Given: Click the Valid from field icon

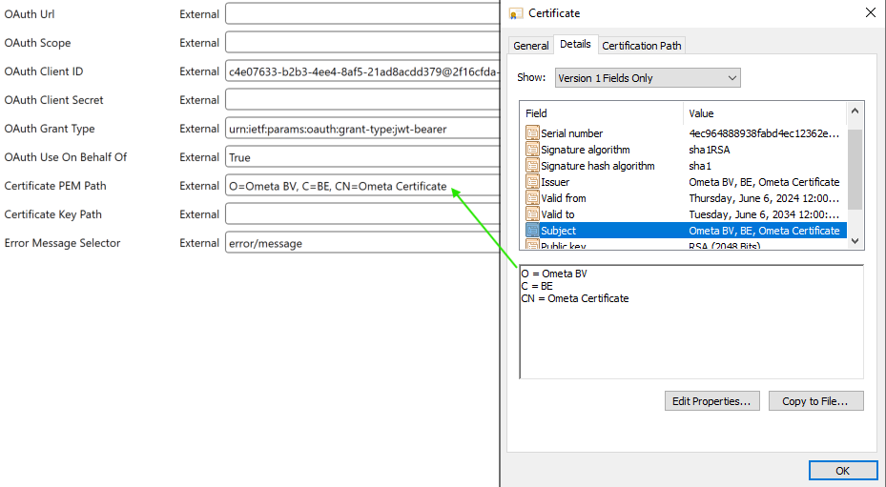Looking at the screenshot, I should click(532, 197).
